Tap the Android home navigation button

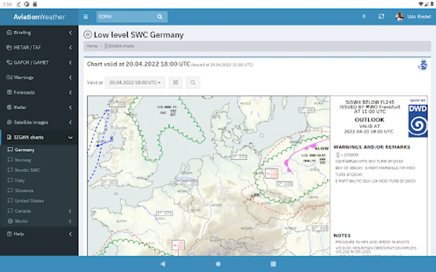tap(218, 264)
